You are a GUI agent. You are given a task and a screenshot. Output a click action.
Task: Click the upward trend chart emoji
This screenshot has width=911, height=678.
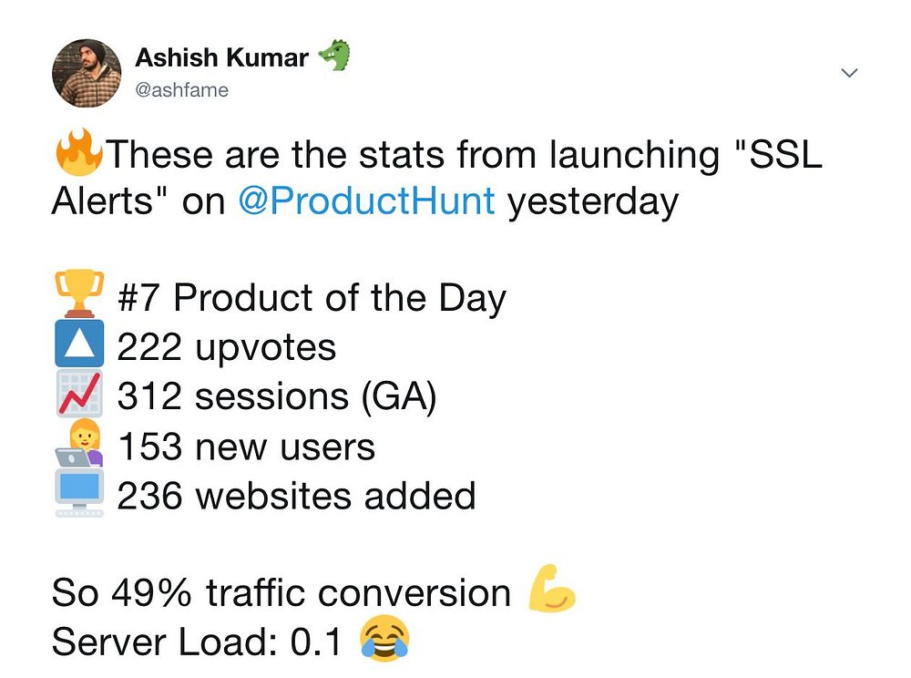click(x=78, y=396)
